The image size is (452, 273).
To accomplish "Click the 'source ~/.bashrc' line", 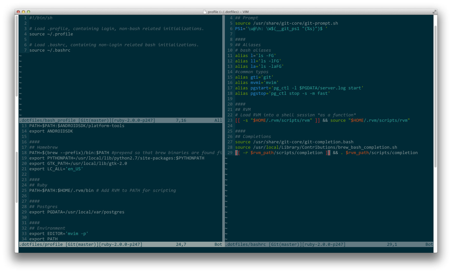I will point(50,50).
